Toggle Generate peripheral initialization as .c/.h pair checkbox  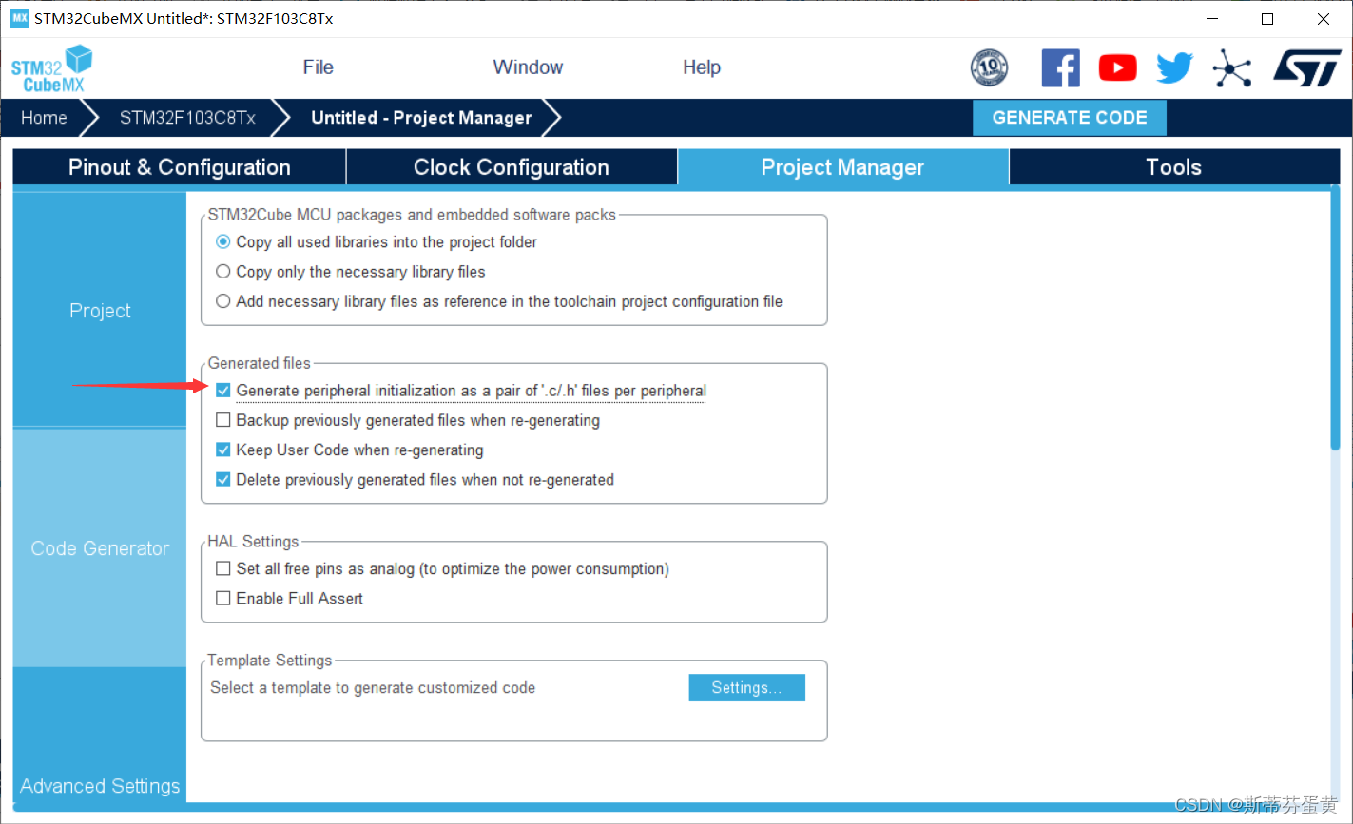pyautogui.click(x=223, y=391)
